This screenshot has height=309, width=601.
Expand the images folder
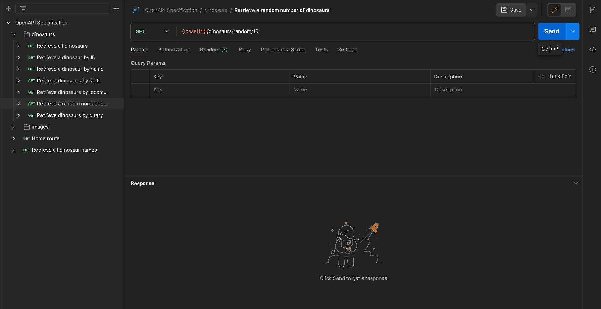[14, 127]
